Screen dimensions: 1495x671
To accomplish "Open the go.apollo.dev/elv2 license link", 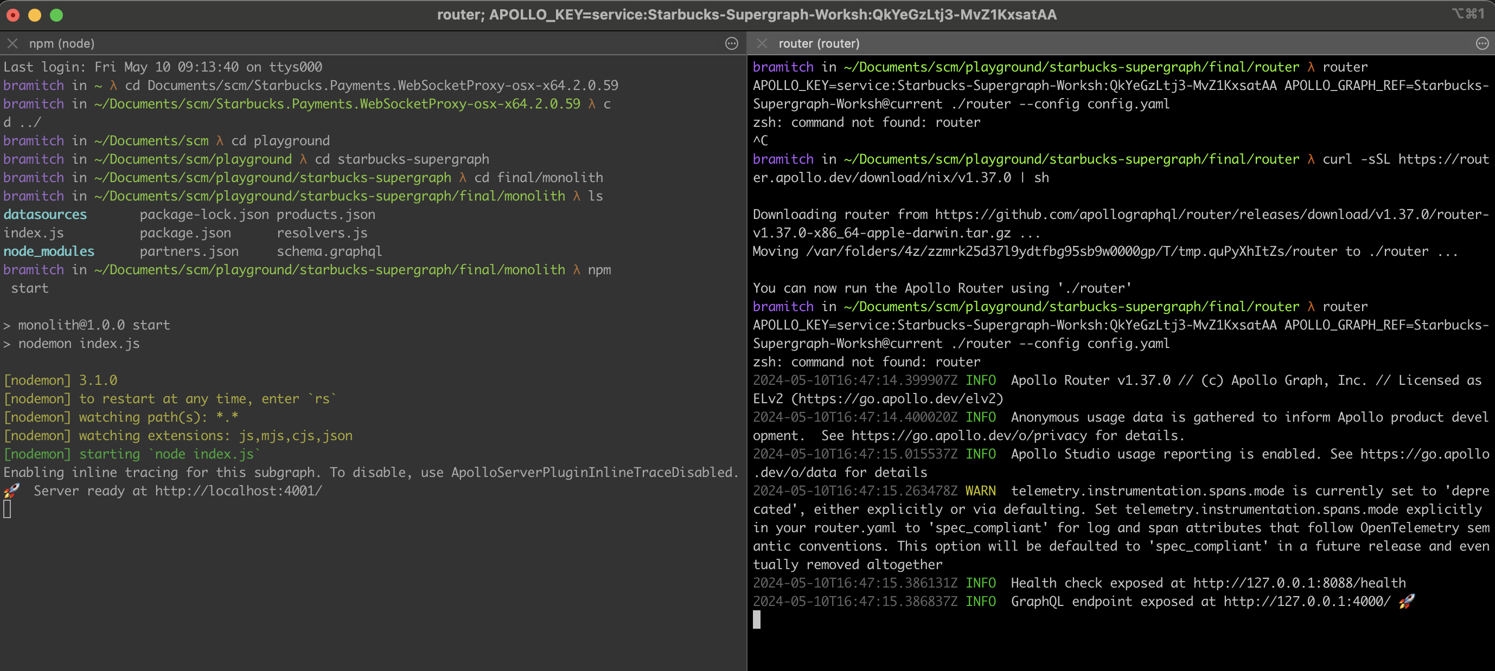I will tap(897, 399).
